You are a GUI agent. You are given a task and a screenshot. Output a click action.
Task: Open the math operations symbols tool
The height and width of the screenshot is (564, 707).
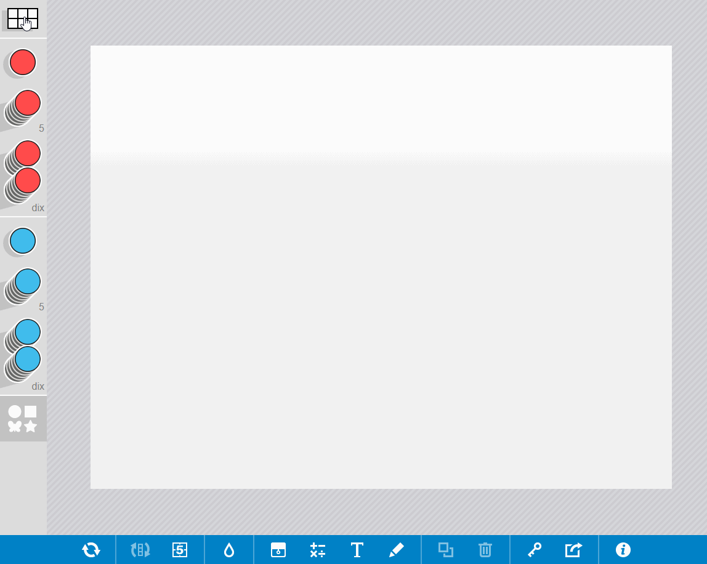318,550
